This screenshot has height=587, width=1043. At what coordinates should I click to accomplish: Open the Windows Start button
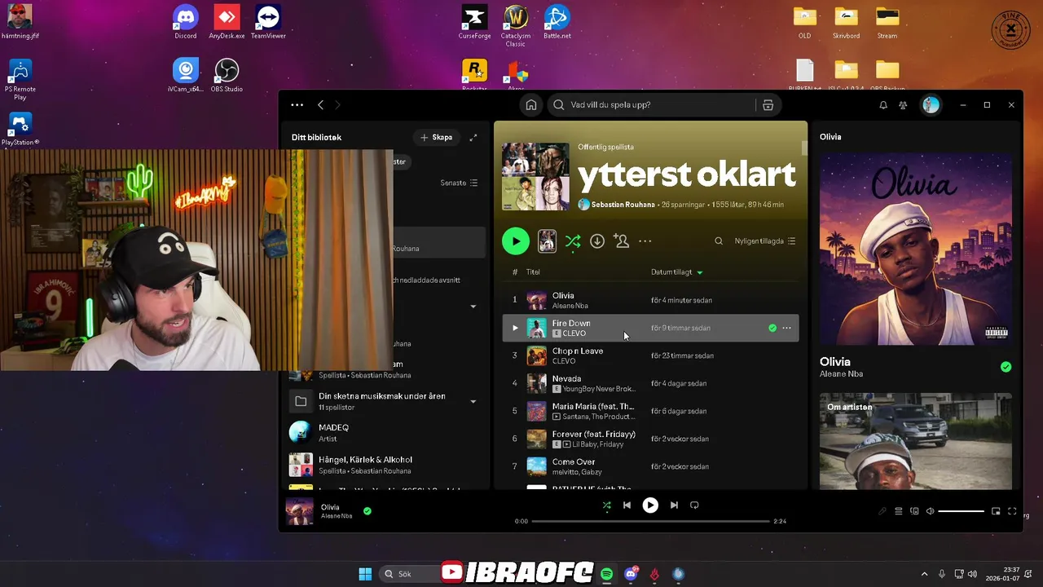pos(365,574)
